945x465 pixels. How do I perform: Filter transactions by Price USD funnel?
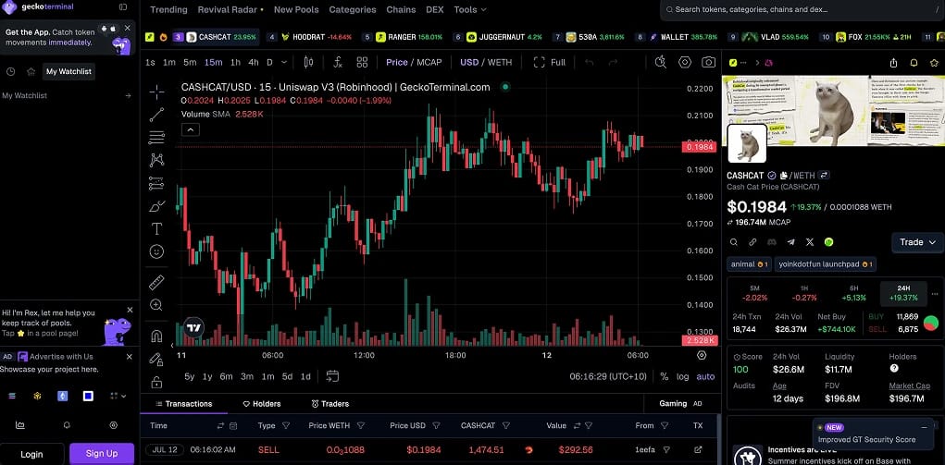437,425
